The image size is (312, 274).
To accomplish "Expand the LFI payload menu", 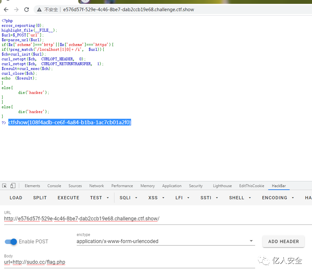I will (182, 197).
